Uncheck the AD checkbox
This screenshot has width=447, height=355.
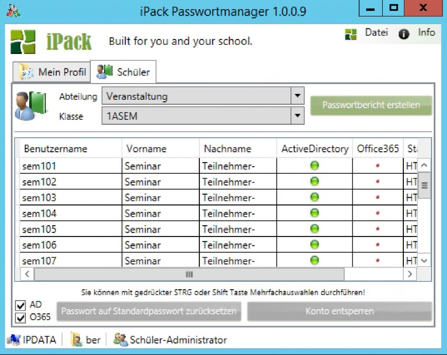click(x=21, y=305)
